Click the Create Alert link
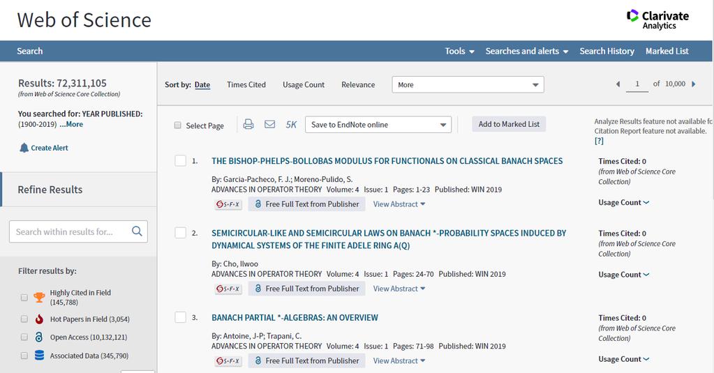This screenshot has width=714, height=373. click(x=49, y=148)
